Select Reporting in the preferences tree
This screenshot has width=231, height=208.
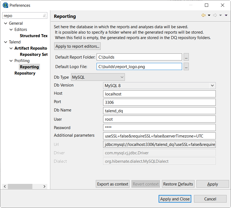29,67
